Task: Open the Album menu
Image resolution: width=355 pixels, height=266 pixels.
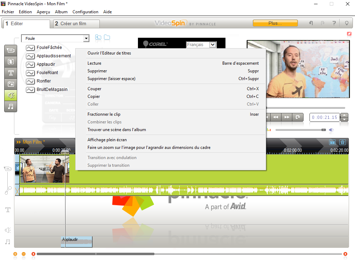Action: click(61, 12)
